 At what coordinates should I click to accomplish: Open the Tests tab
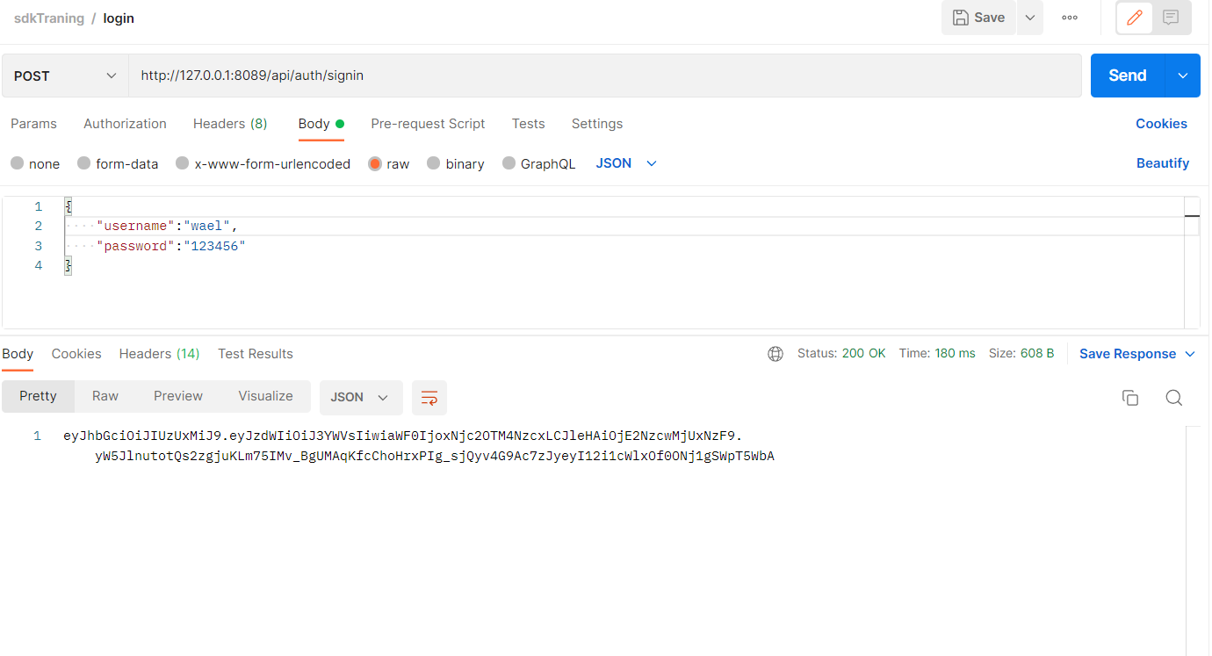[529, 124]
